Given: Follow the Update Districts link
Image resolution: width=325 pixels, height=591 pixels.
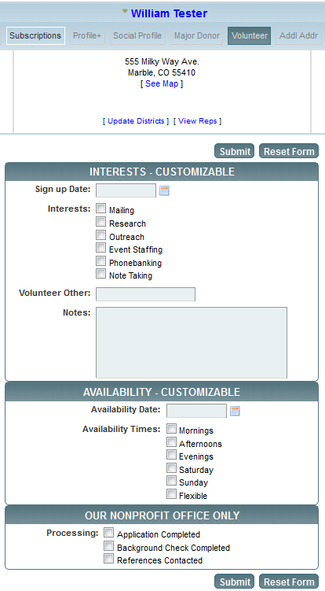Looking at the screenshot, I should pos(136,121).
